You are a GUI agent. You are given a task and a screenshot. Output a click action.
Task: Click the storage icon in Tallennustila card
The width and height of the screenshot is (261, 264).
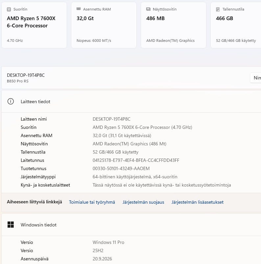218,9
